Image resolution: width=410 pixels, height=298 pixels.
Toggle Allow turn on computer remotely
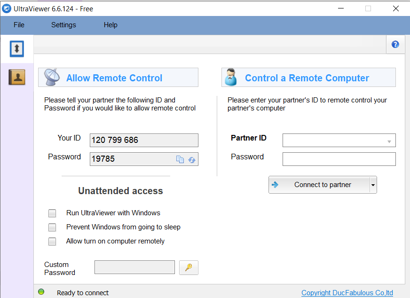(52, 241)
